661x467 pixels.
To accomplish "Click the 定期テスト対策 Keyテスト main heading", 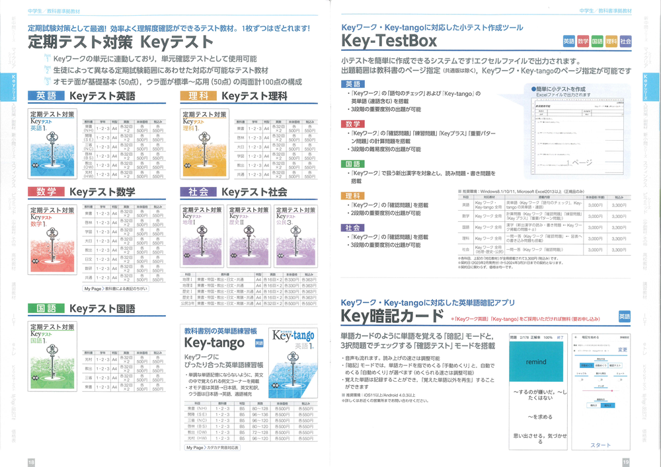I will [x=120, y=42].
